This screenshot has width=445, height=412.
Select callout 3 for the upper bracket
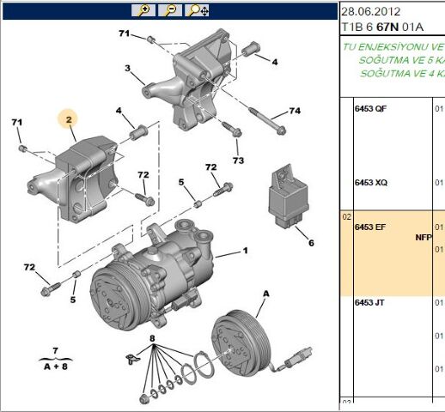(x=127, y=68)
